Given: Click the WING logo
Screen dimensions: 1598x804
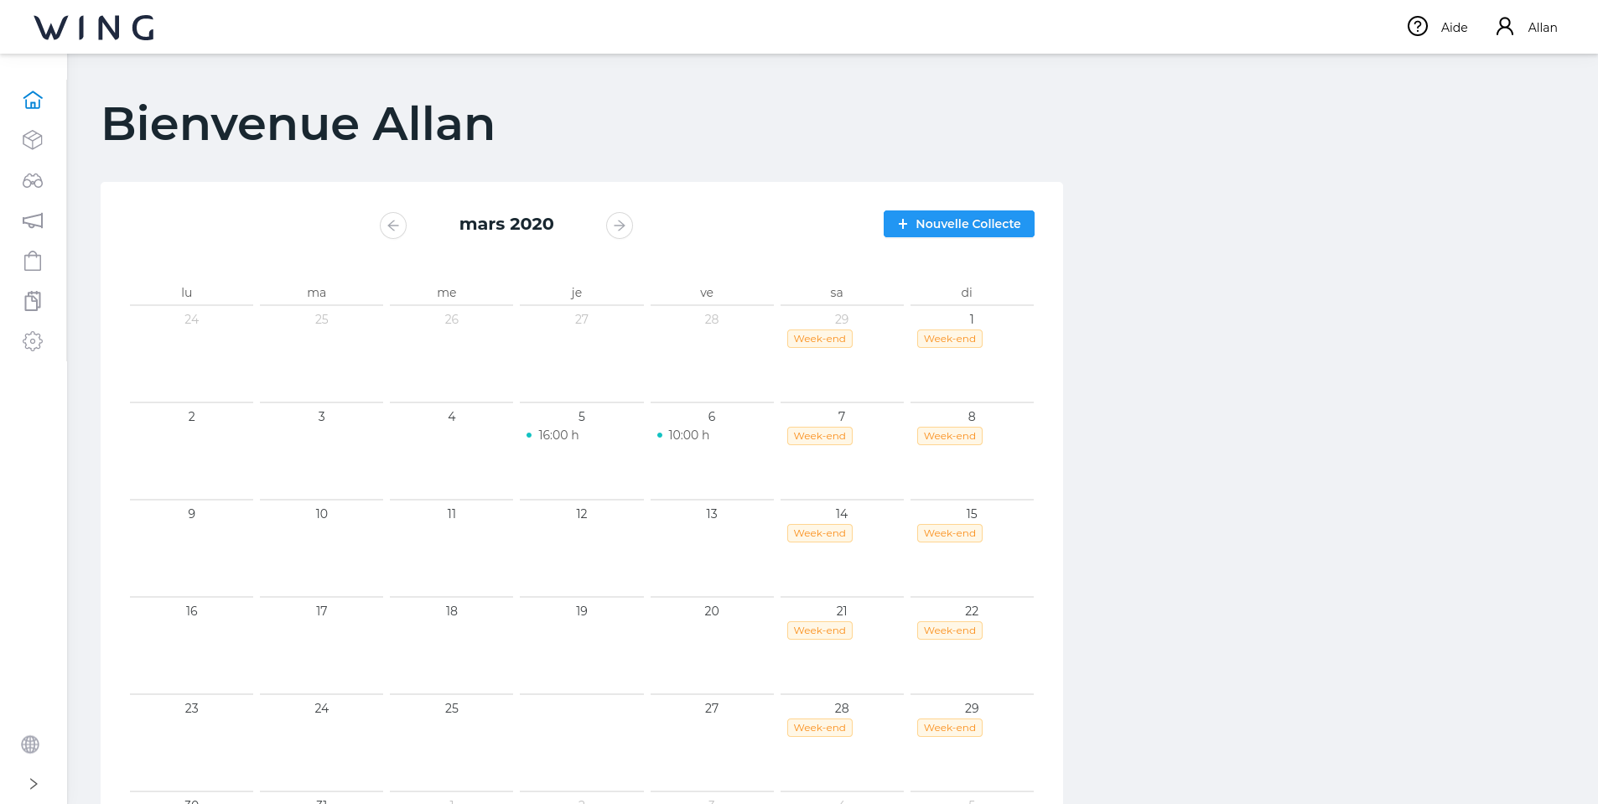Looking at the screenshot, I should 94,28.
